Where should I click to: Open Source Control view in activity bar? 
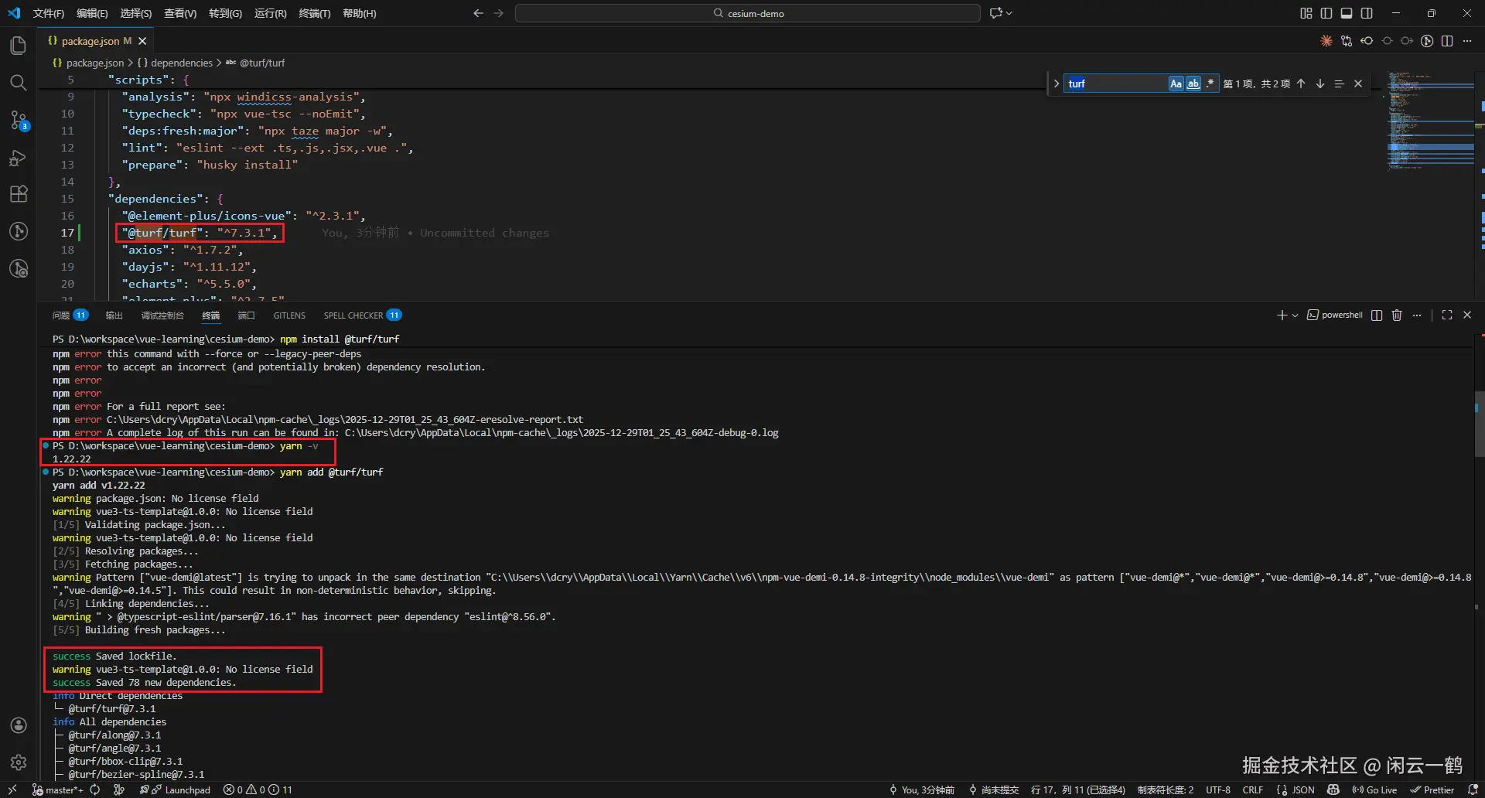19,120
